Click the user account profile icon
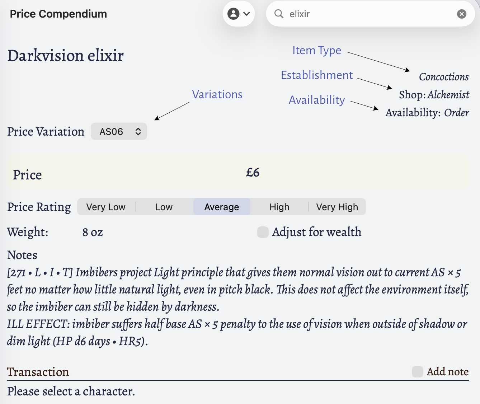480x404 pixels. [234, 14]
